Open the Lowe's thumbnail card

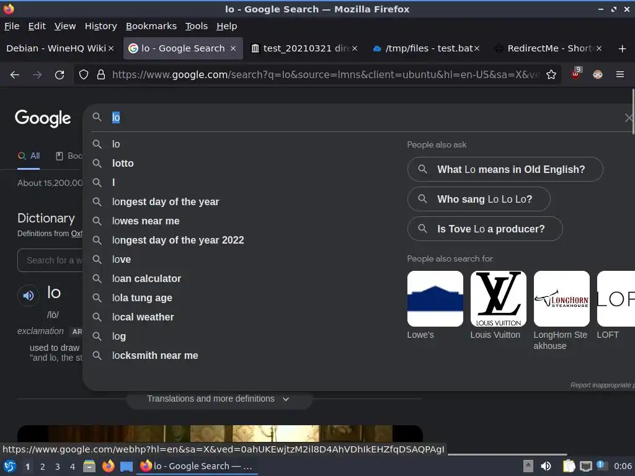click(x=435, y=299)
